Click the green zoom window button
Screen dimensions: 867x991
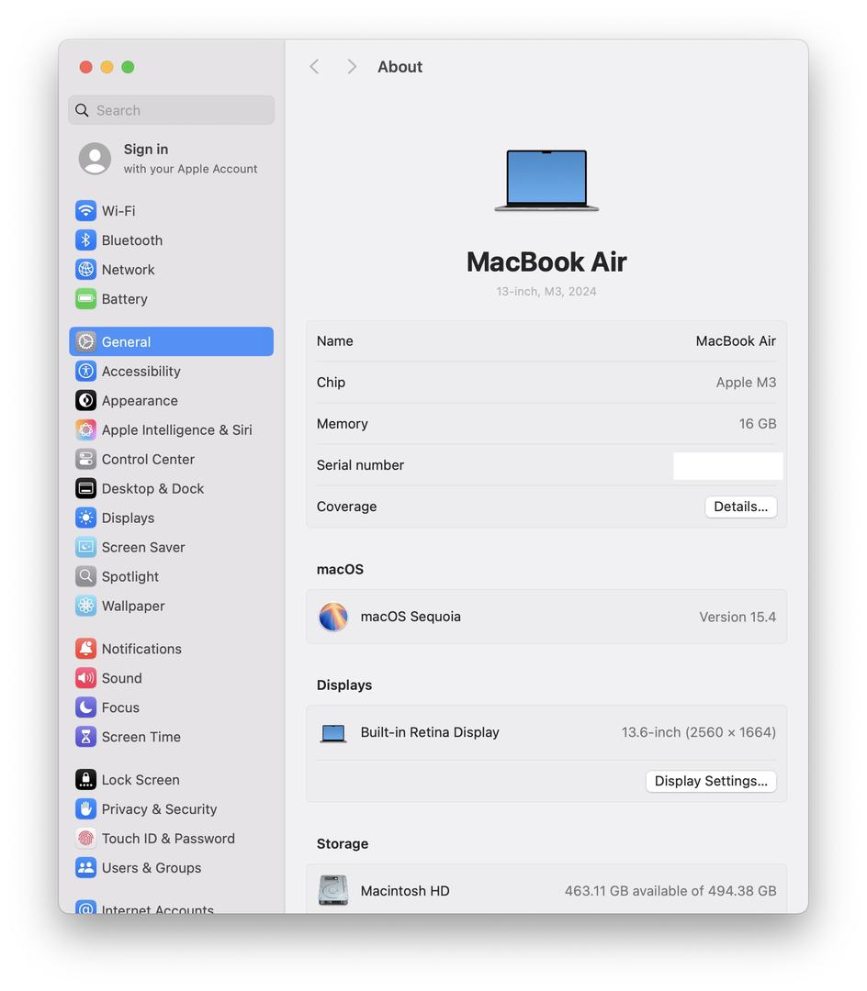[128, 67]
